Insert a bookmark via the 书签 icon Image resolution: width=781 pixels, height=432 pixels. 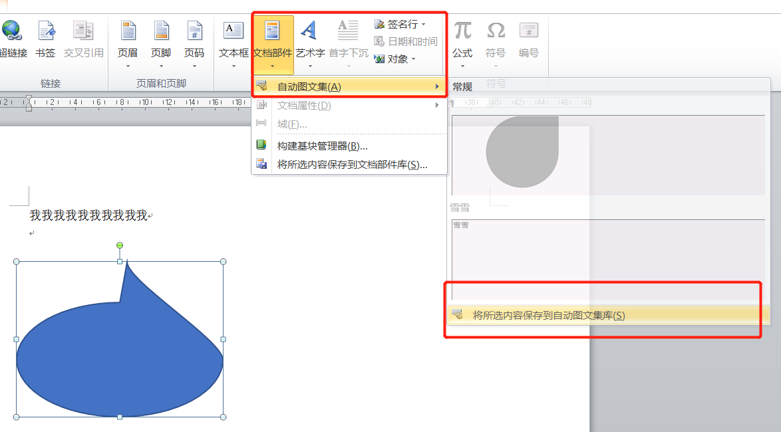point(46,31)
